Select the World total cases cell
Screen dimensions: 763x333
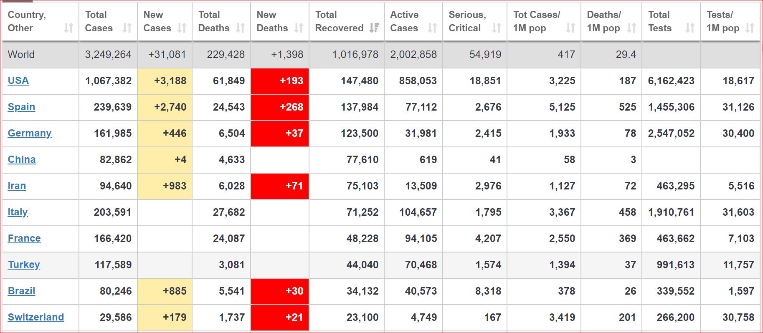click(x=108, y=55)
